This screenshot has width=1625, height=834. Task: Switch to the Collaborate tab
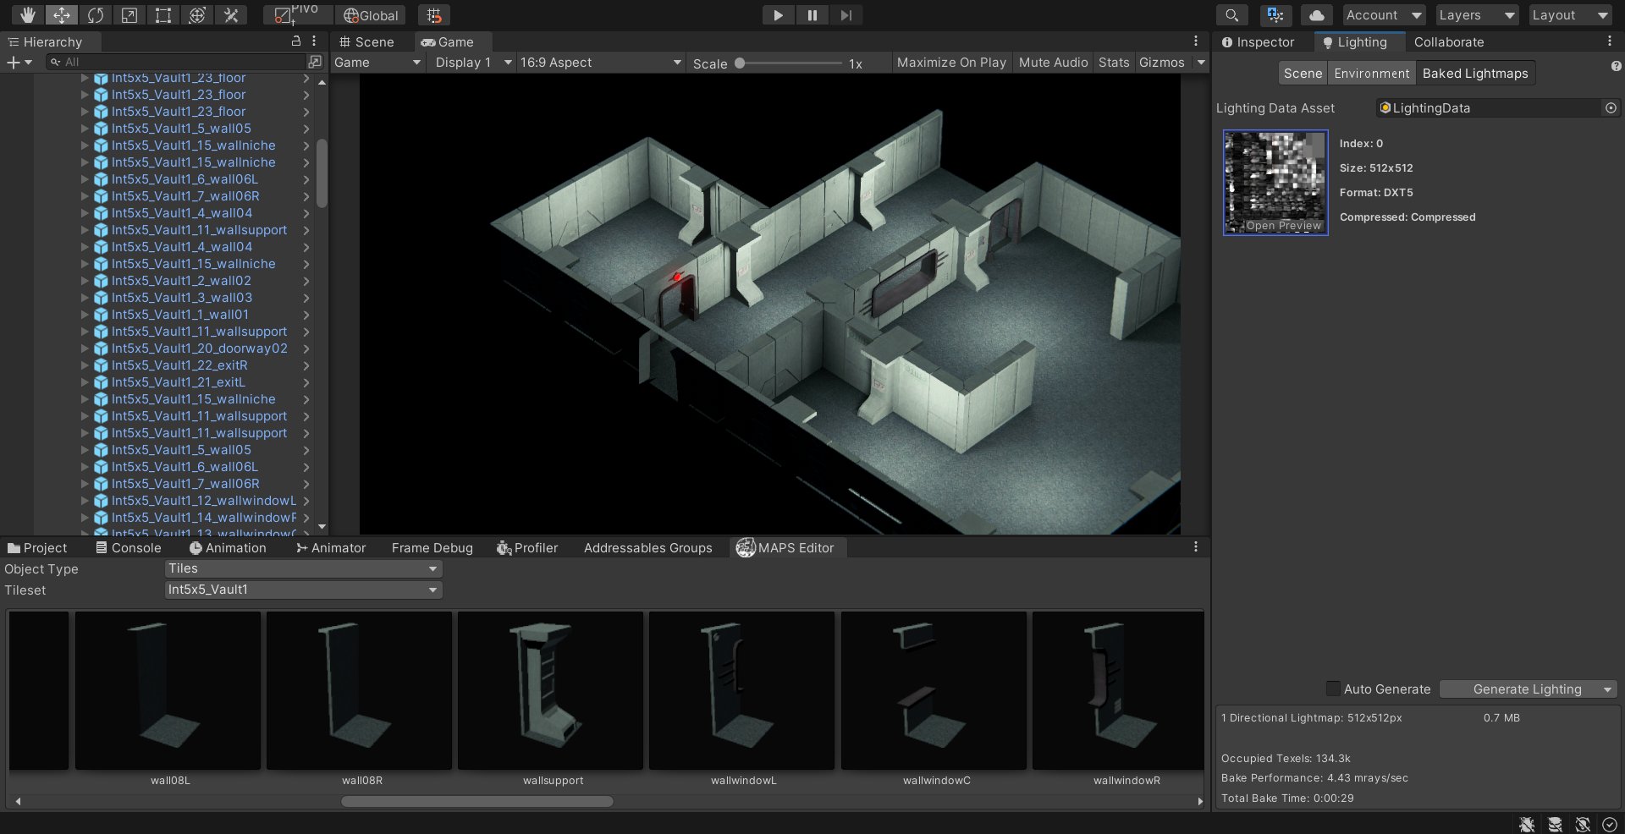click(1448, 41)
